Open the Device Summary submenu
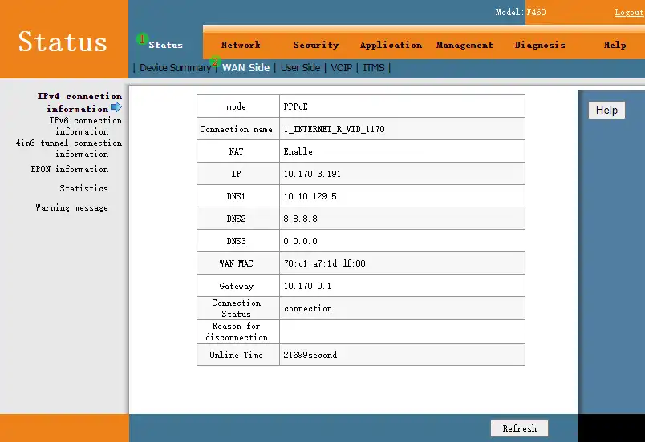 tap(175, 68)
